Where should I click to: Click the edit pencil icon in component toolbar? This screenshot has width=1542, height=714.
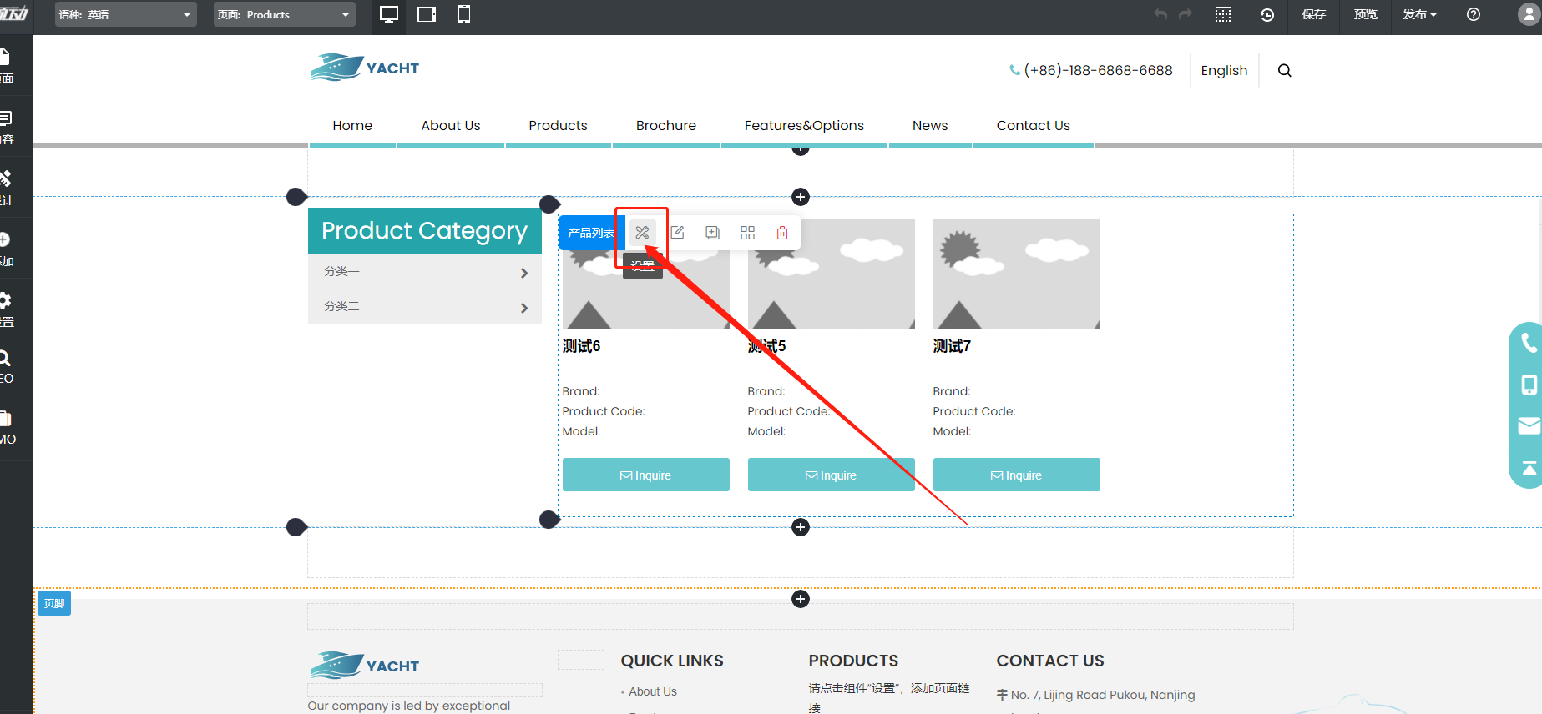tap(677, 233)
